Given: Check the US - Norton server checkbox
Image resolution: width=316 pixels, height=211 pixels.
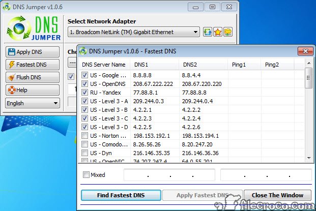Looking at the screenshot, I should tap(84, 136).
